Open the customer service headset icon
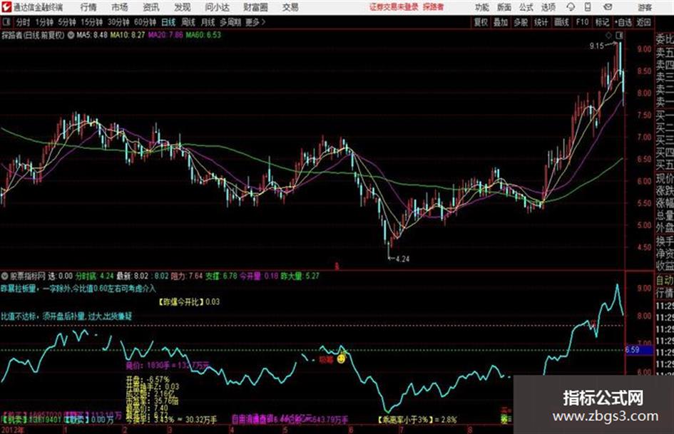Screen dimensions: 674x434 point(571,7)
